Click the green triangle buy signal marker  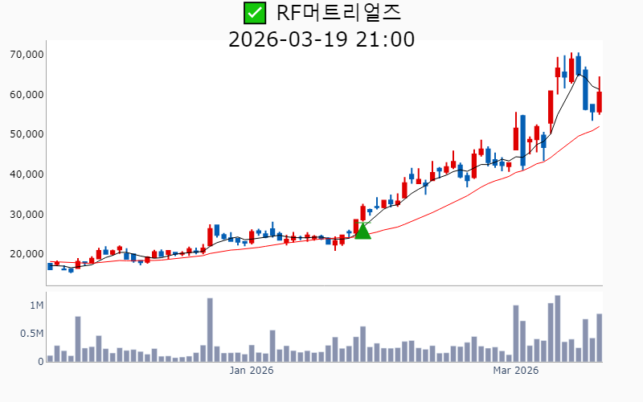[362, 231]
